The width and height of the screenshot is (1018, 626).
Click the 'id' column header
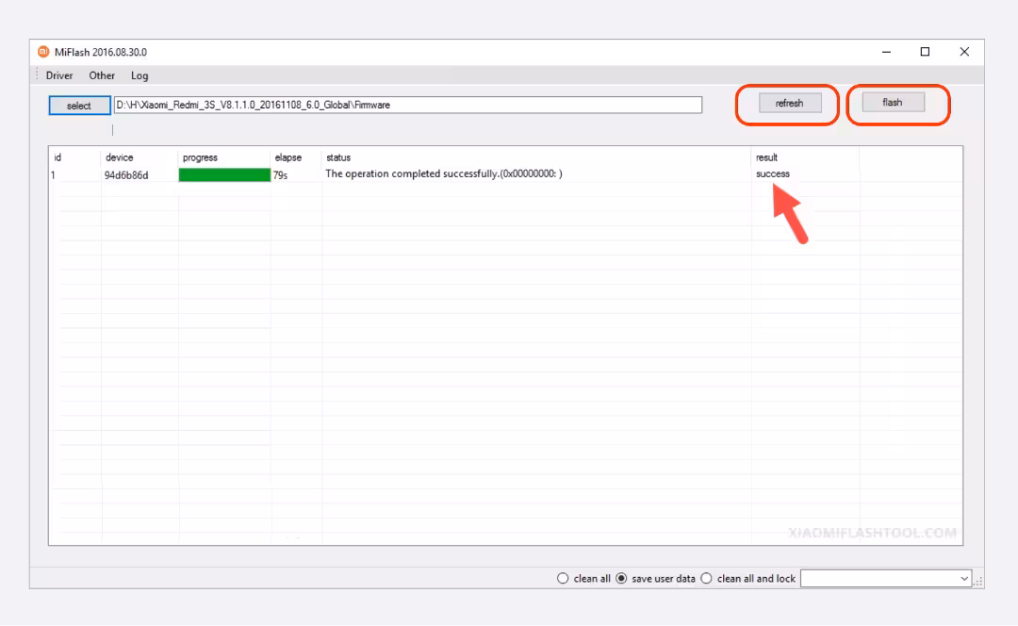click(x=57, y=157)
